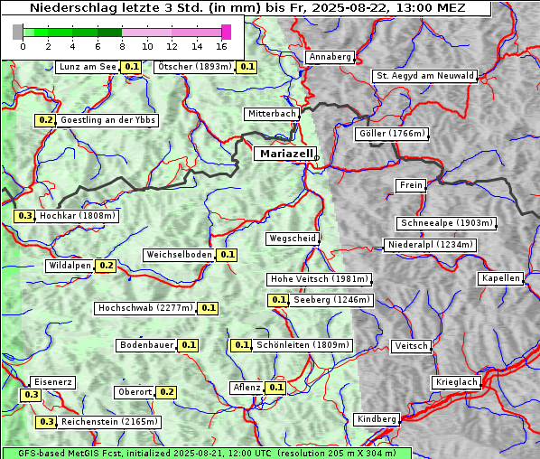The height and width of the screenshot is (459, 540).
Task: Select the Göller (1766m) label
Action: [392, 134]
